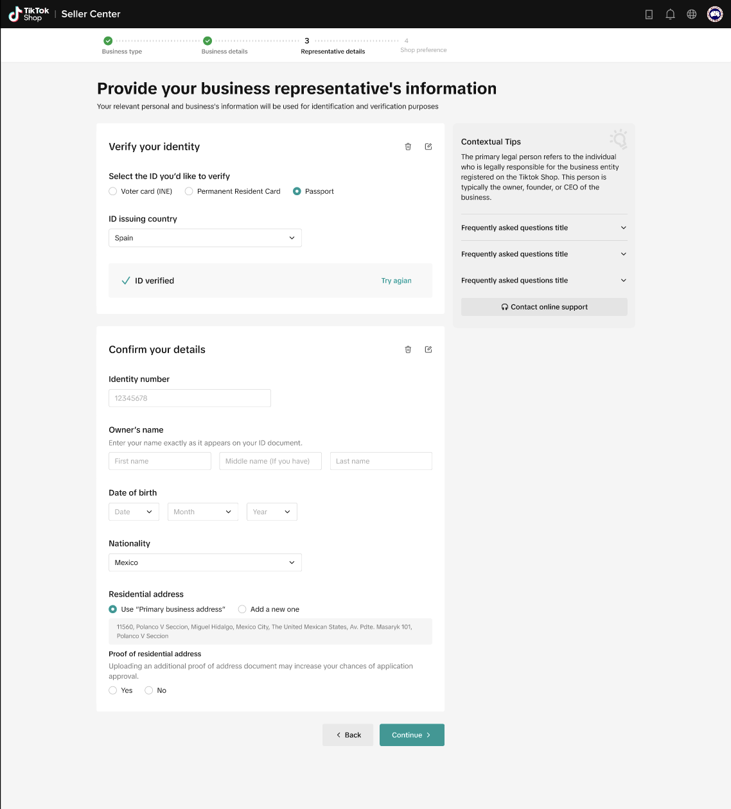This screenshot has height=809, width=731.
Task: Click the Continue button
Action: [412, 735]
